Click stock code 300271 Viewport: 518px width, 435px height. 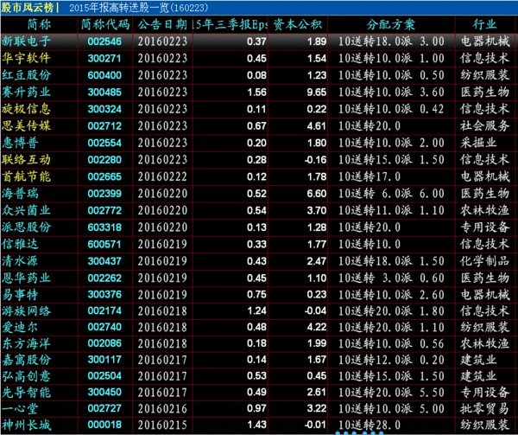[x=104, y=58]
